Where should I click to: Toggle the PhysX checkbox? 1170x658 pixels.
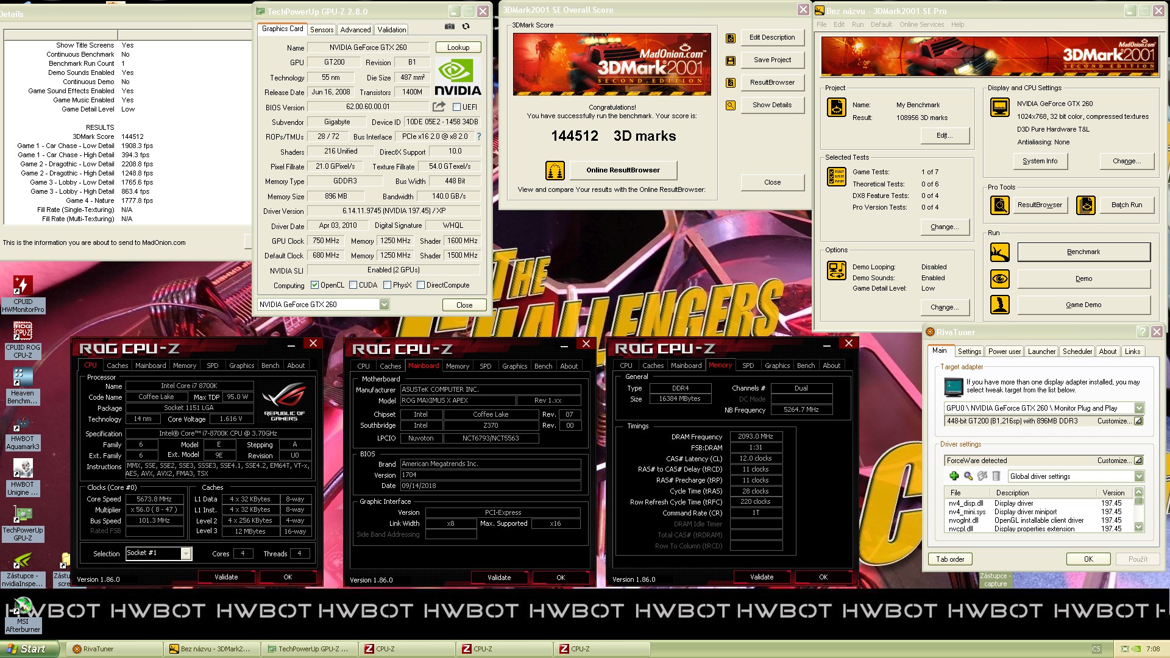coord(387,285)
